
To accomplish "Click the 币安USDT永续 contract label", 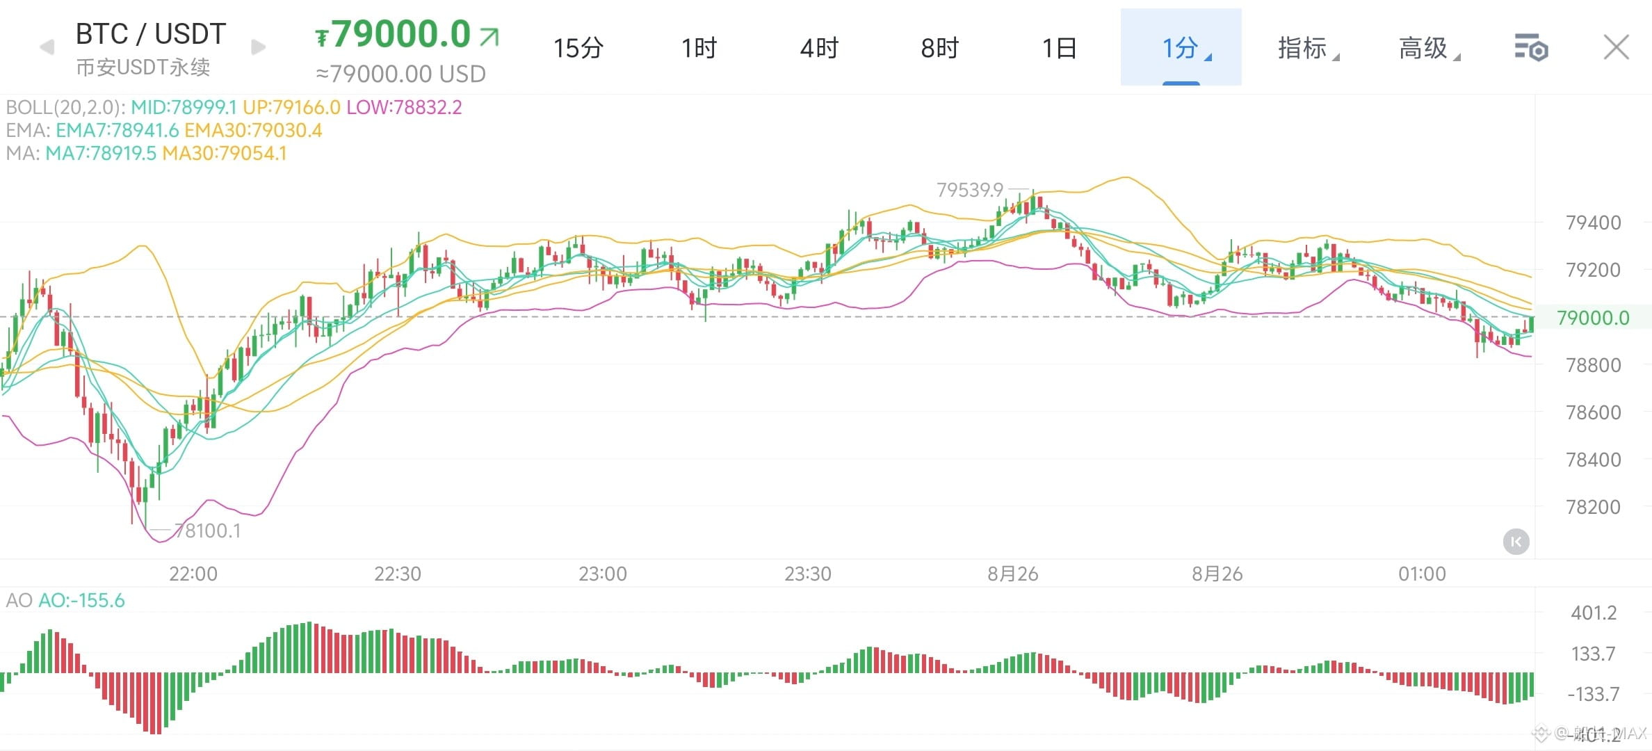I will point(143,67).
